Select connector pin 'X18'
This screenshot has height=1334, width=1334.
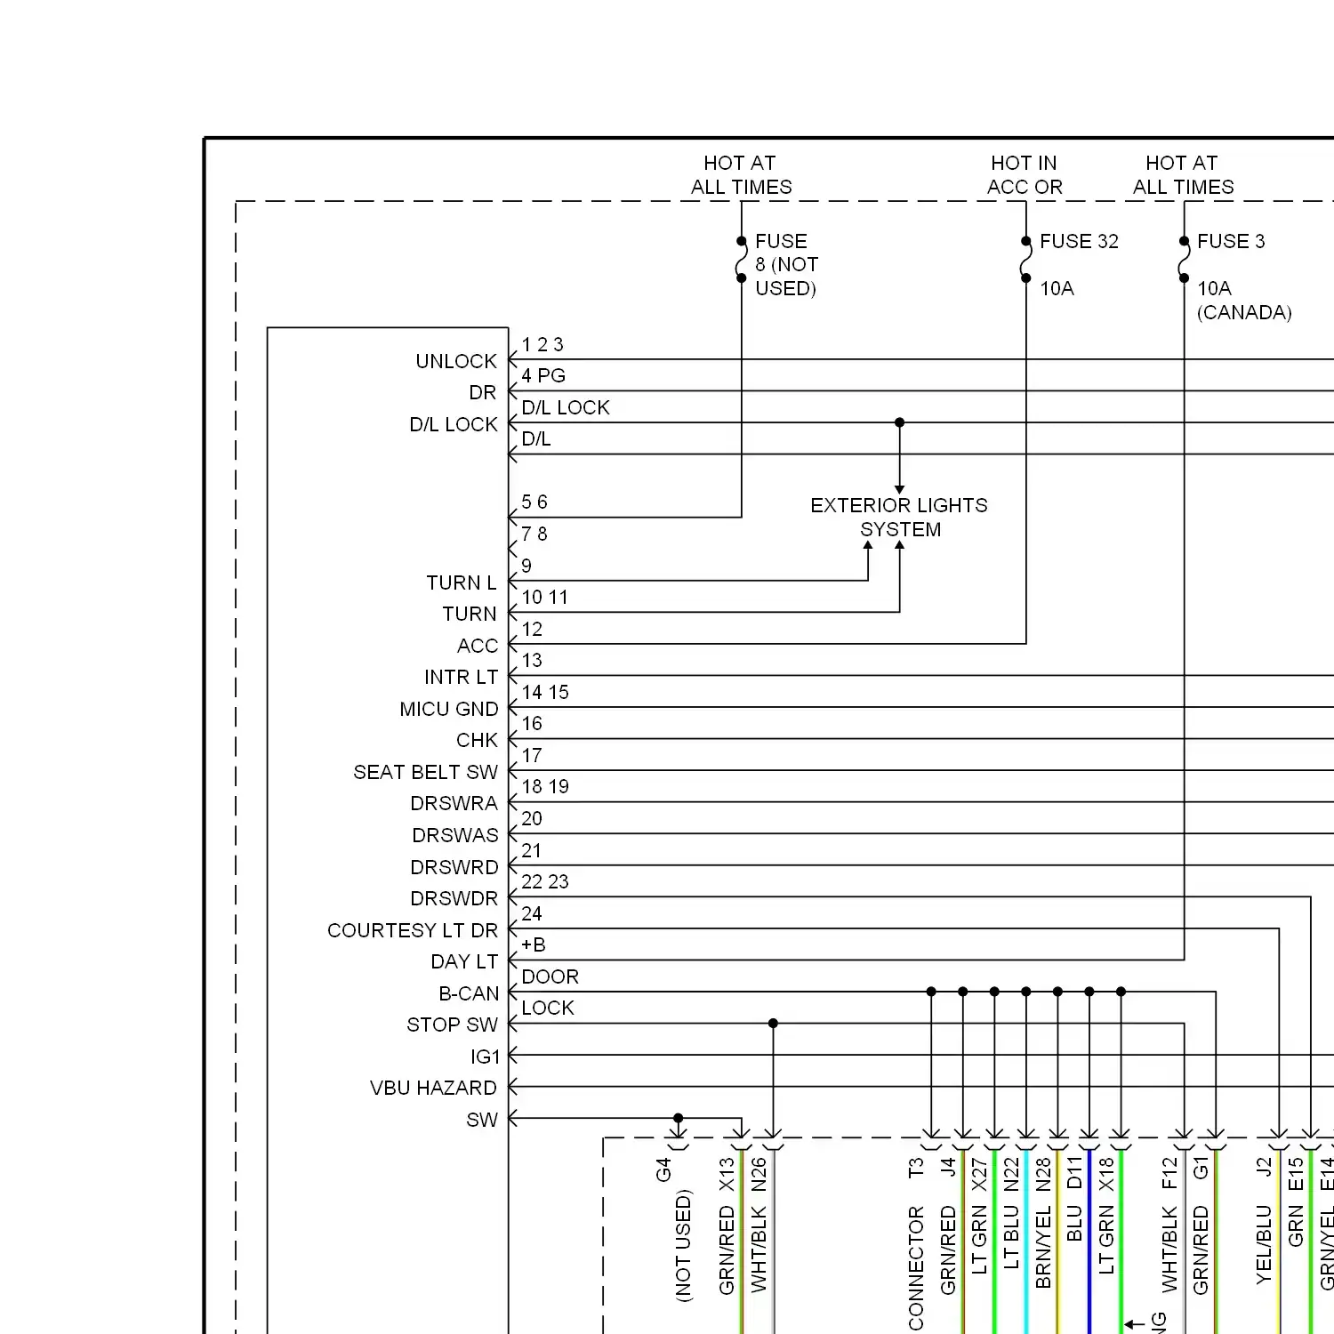pyautogui.click(x=1106, y=1174)
